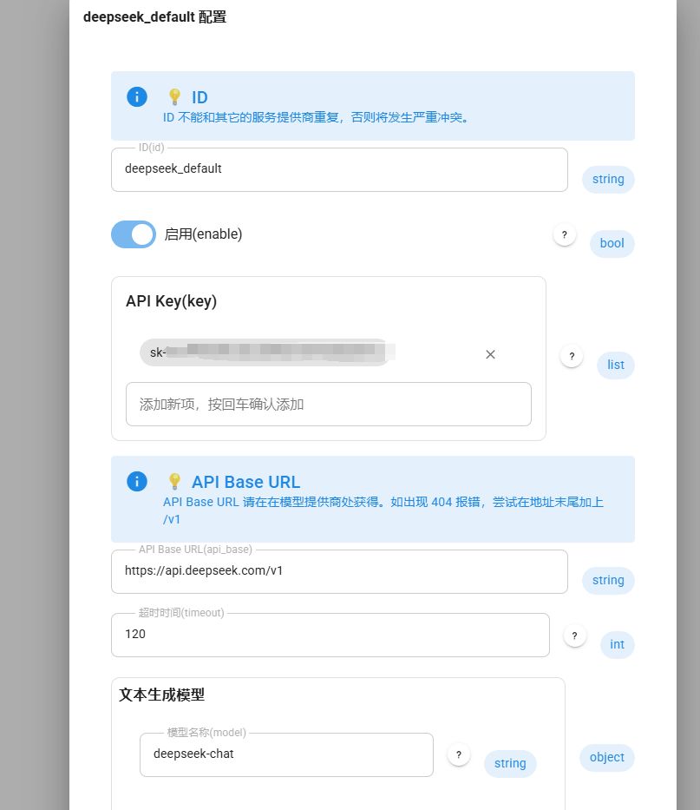Image resolution: width=700 pixels, height=810 pixels.
Task: Select the sk- API key chip
Action: click(265, 352)
